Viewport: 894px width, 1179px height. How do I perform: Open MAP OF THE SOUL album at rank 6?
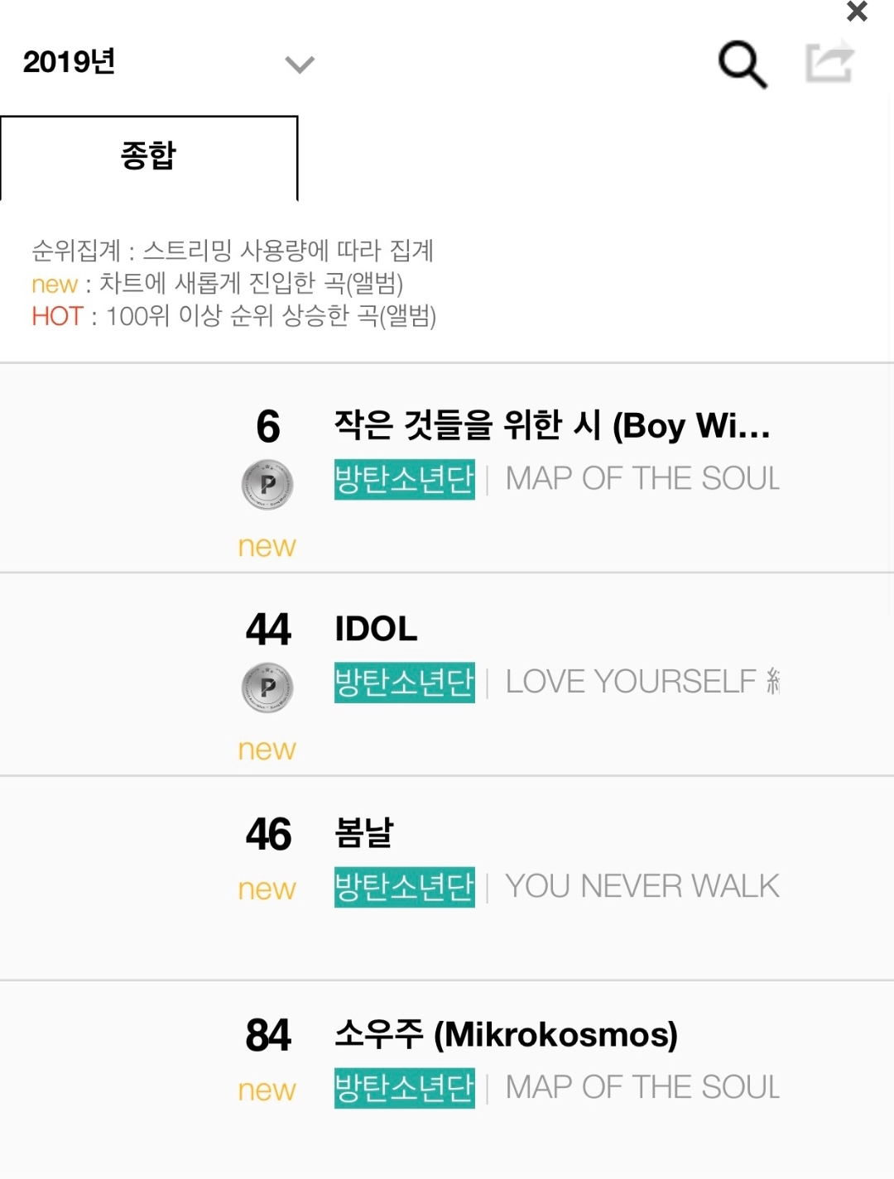[642, 479]
